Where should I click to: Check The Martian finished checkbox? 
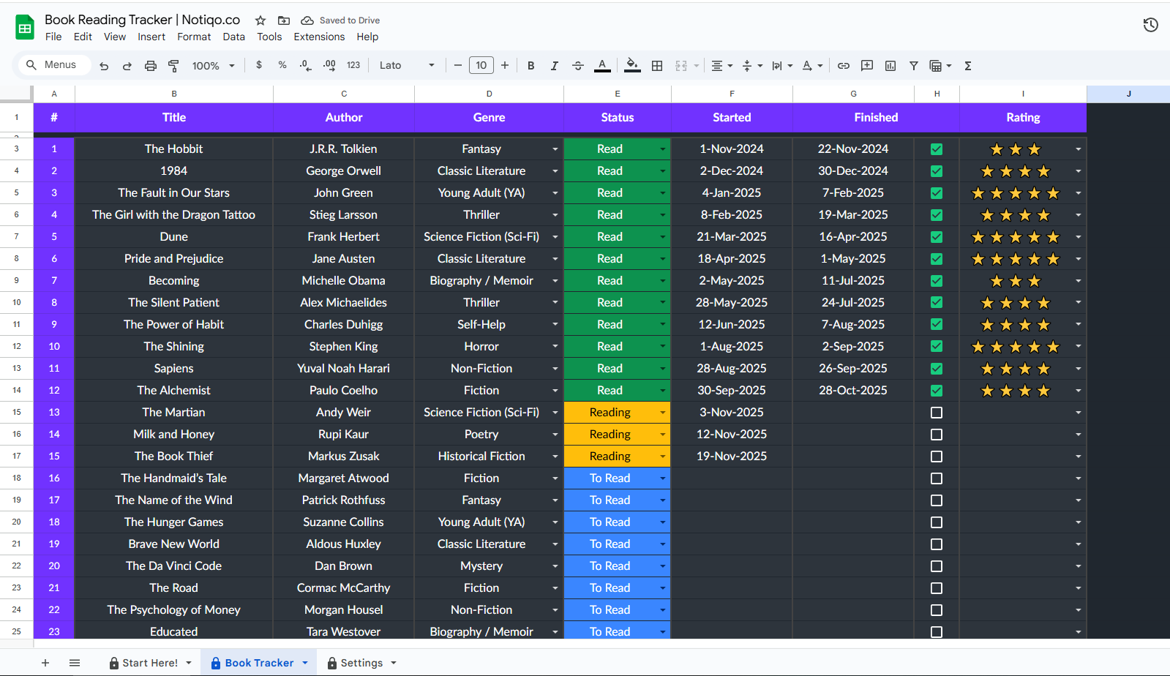point(936,413)
